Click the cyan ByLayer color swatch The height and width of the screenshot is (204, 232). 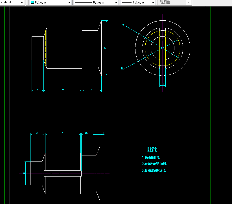32,2
